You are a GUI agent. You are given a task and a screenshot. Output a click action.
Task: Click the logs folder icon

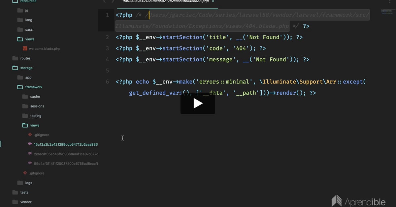20,183
